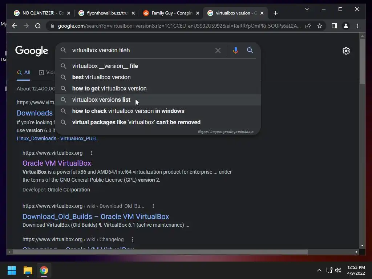Image resolution: width=372 pixels, height=279 pixels.
Task: Close the flyonthewall.buzz tab
Action: [x=133, y=13]
